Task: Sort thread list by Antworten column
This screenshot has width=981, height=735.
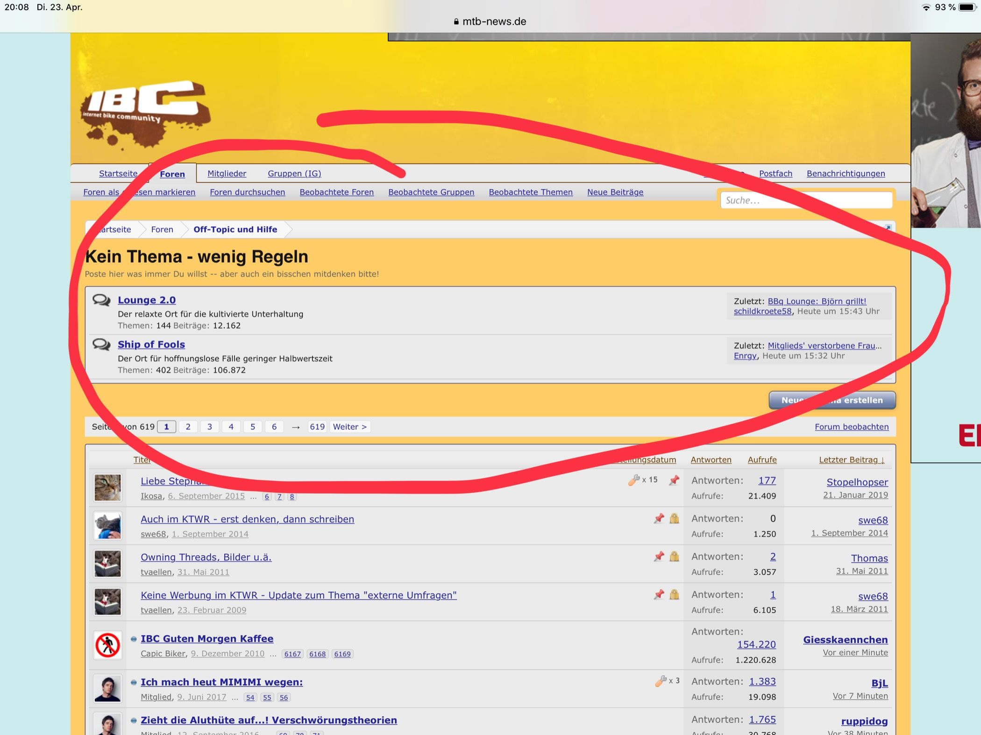Action: (711, 460)
